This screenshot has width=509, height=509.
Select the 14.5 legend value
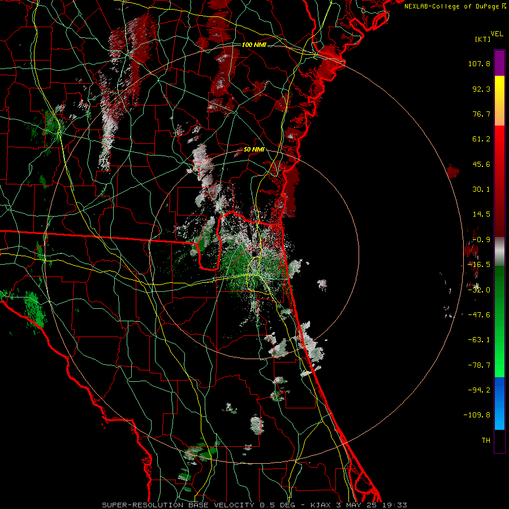481,214
